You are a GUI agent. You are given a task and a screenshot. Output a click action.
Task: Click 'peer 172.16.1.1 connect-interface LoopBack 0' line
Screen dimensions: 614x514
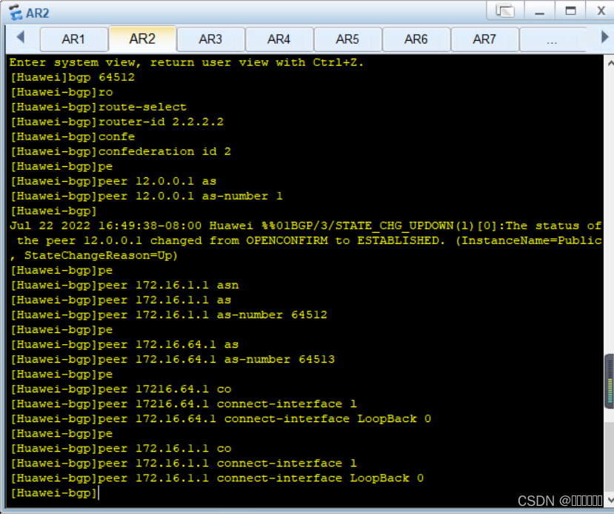pos(217,478)
